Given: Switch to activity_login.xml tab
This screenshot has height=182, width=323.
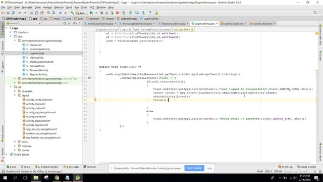Looking at the screenshot, I should tap(234, 24).
